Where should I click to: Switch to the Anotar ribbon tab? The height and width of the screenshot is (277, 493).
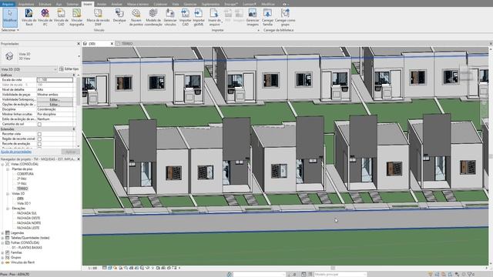pyautogui.click(x=102, y=4)
